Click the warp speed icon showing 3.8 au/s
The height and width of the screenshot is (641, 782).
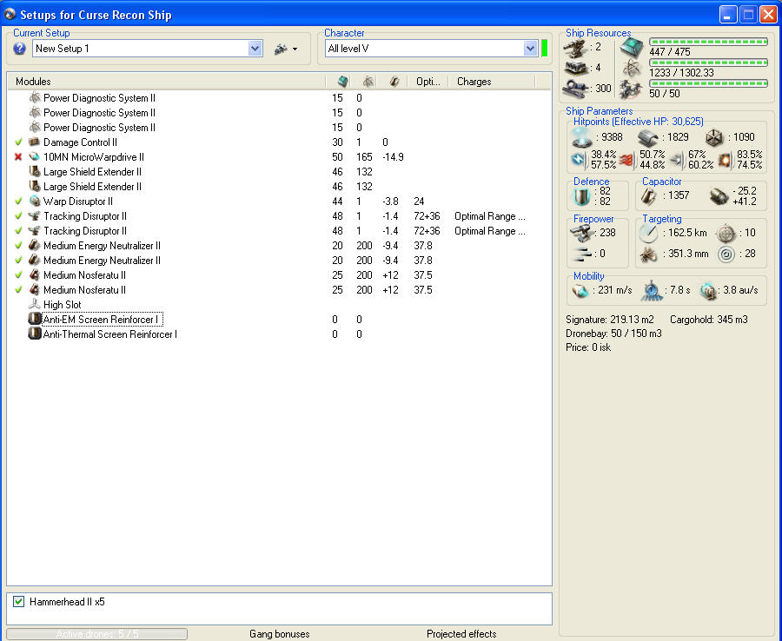(x=708, y=291)
